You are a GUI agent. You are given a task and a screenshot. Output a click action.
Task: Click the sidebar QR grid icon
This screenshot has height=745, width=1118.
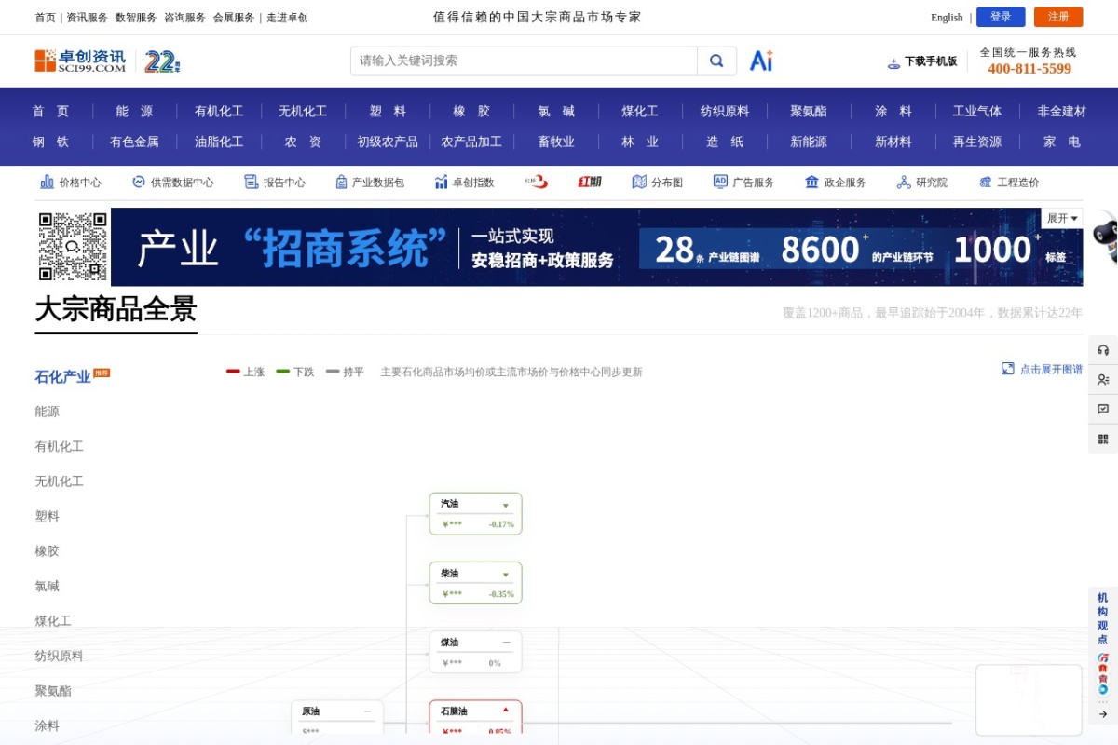pyautogui.click(x=1103, y=439)
